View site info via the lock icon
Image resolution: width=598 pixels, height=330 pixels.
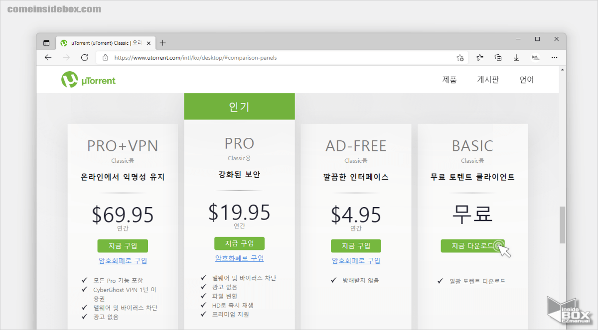coord(105,58)
